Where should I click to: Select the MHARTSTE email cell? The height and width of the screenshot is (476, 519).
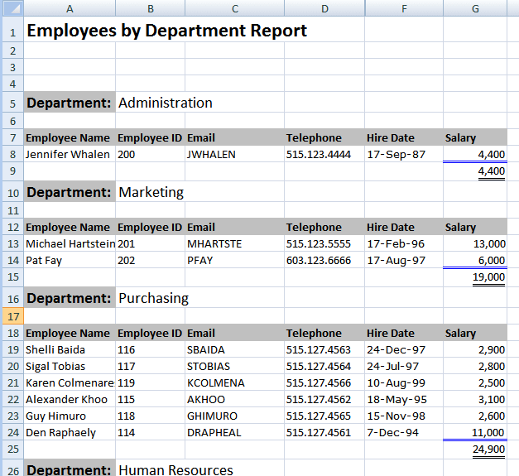pyautogui.click(x=214, y=244)
